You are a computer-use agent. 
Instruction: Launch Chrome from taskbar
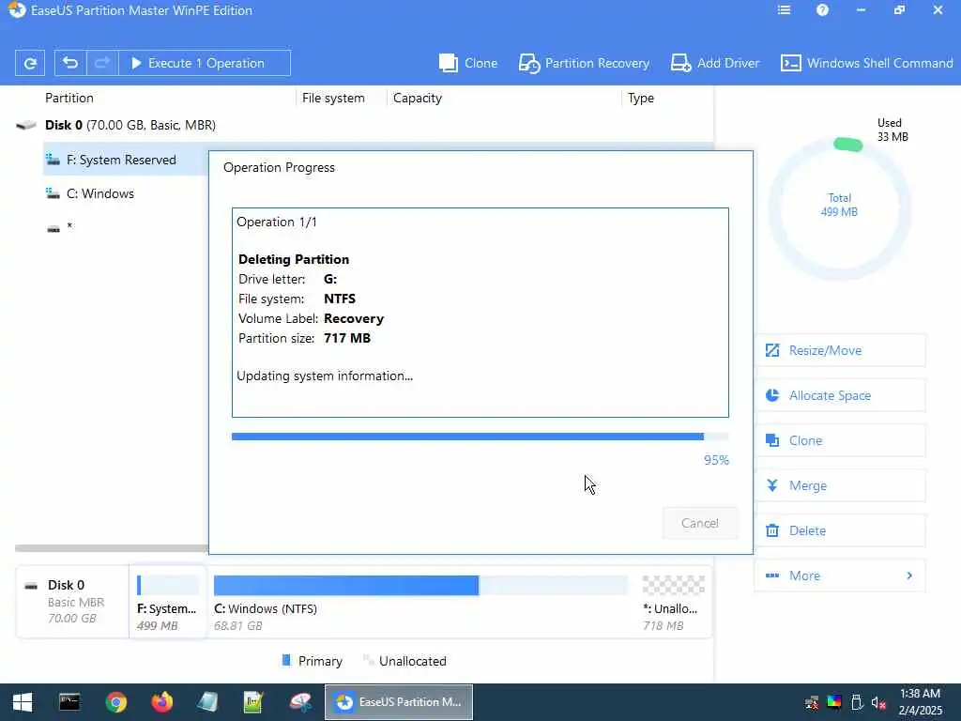pos(115,702)
